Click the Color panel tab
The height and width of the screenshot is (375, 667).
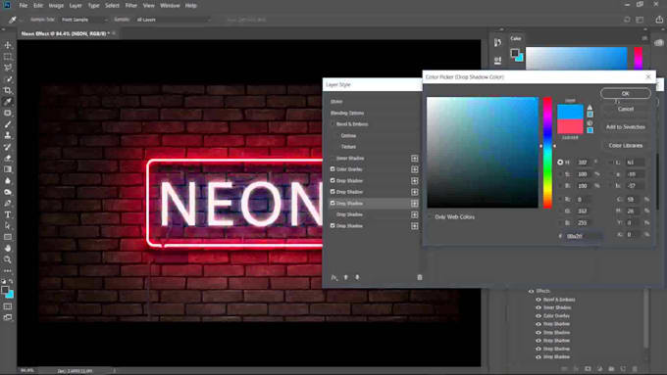[516, 38]
